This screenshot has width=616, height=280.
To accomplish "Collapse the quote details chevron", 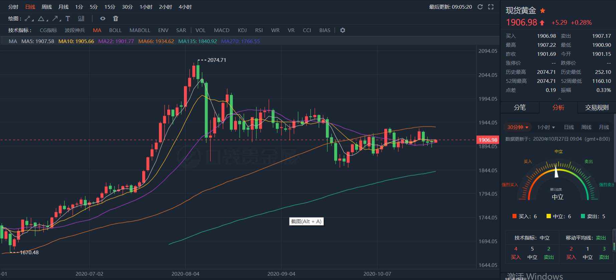I will point(560,99).
